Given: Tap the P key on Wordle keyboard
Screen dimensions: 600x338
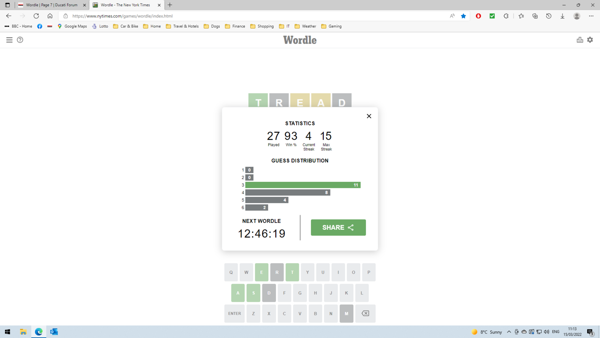Looking at the screenshot, I should click(369, 272).
